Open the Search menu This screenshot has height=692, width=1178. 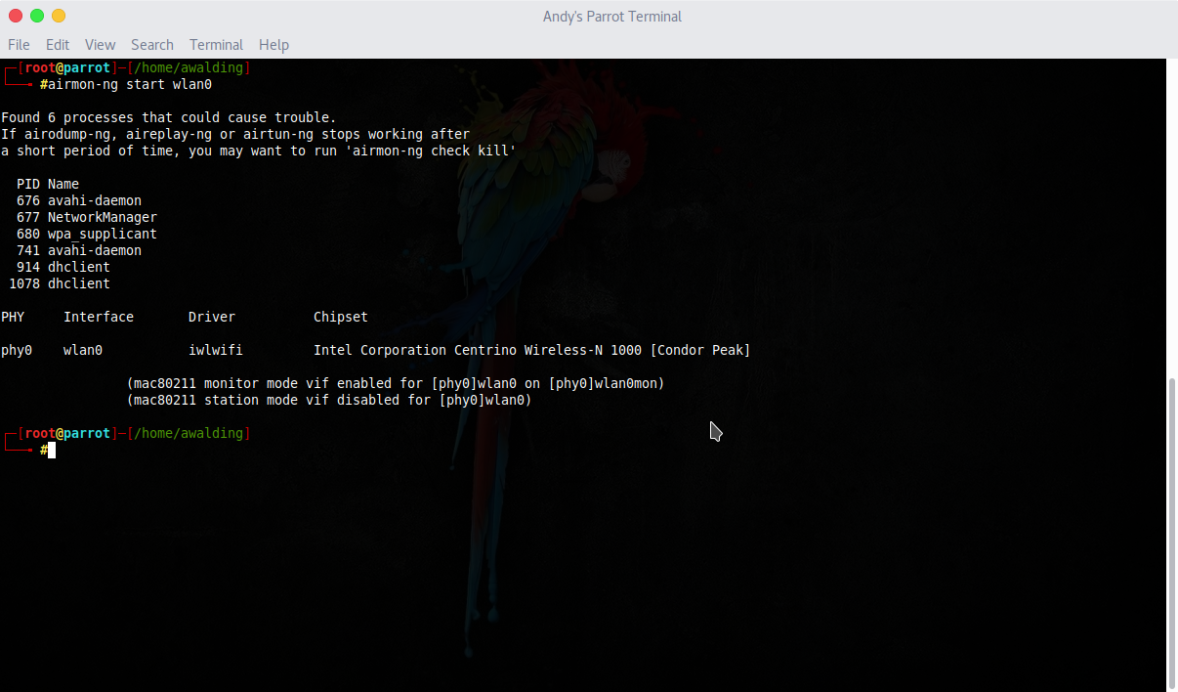coord(151,45)
